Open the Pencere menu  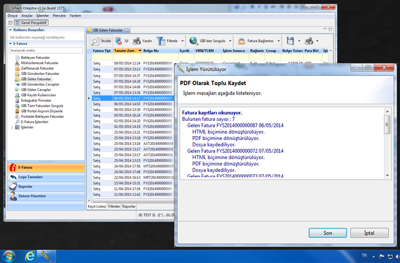[x=59, y=15]
